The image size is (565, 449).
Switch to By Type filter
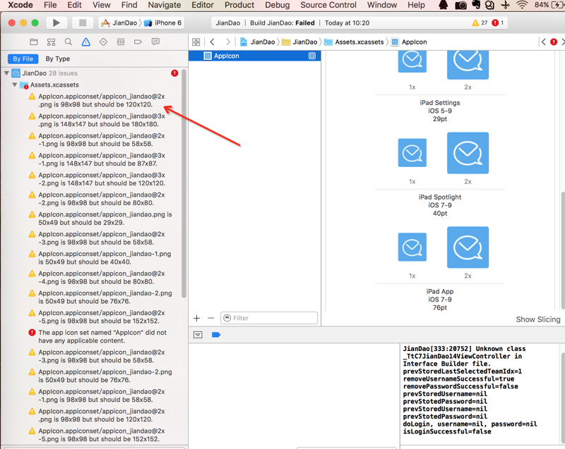tap(58, 59)
